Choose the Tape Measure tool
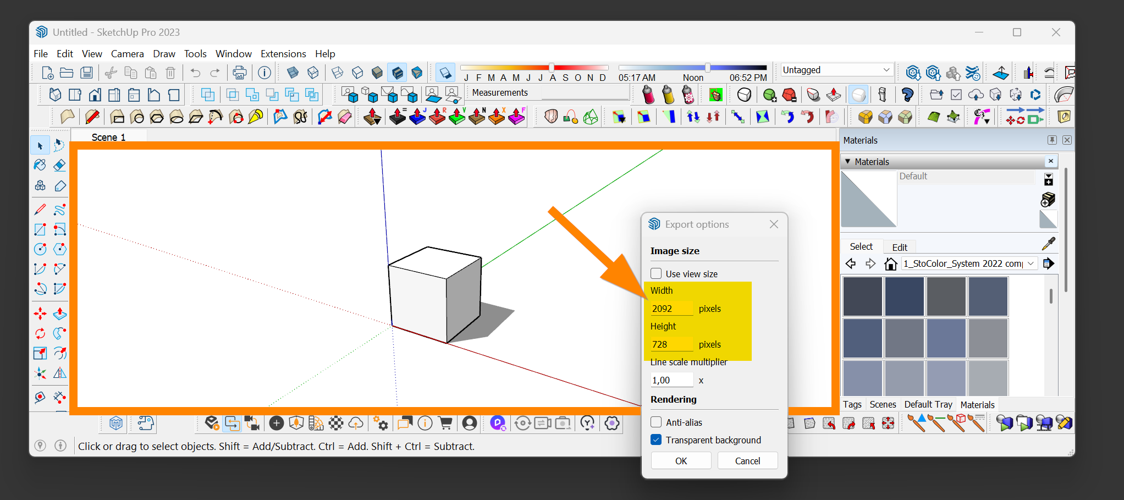Viewport: 1124px width, 500px height. pyautogui.click(x=40, y=397)
